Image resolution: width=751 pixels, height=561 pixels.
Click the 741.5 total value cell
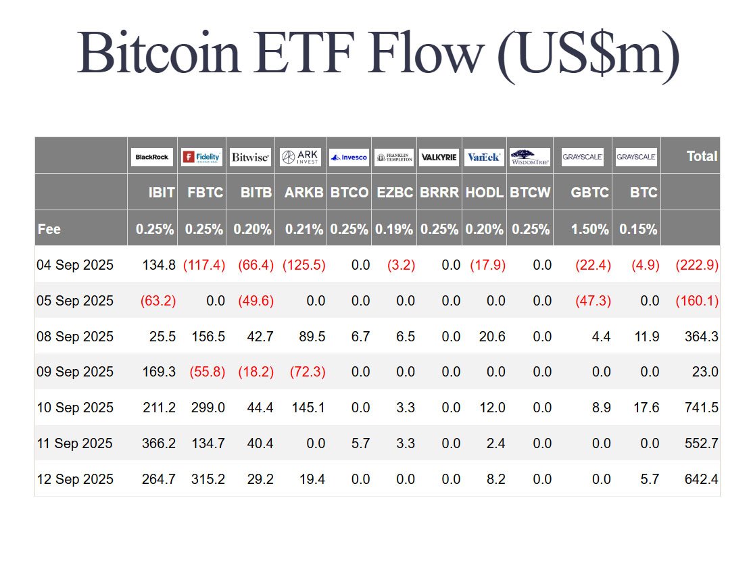[700, 408]
